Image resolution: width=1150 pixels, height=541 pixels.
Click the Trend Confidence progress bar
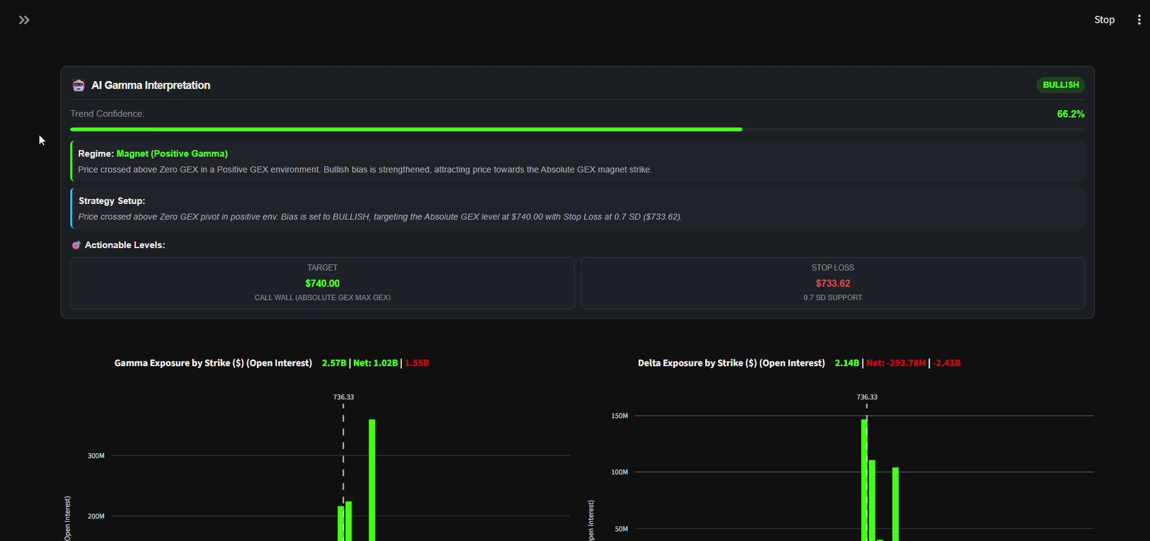(577, 129)
